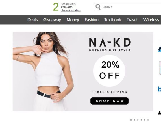Open the partial blue 'b' logo on right
The image size is (161, 127).
click(160, 89)
